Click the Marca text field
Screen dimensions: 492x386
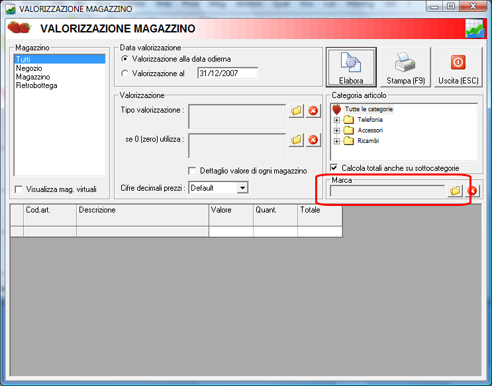click(387, 191)
